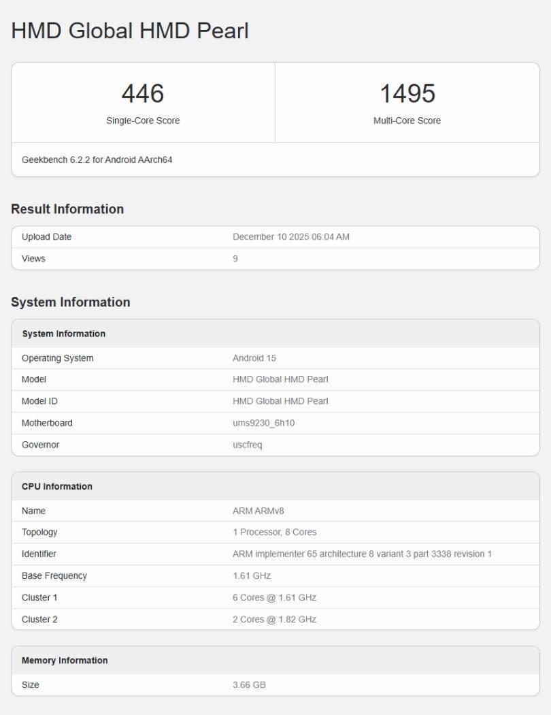Select the Geekbench 6.2.2 for Android AArch64 text
551x715 pixels.
(x=97, y=160)
